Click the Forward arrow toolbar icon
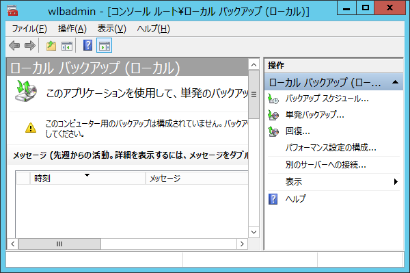This screenshot has width=410, height=273. coord(30,46)
